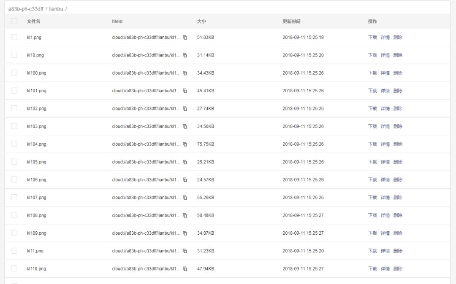Delete kl1.png using 删除
The width and height of the screenshot is (456, 284).
click(398, 38)
